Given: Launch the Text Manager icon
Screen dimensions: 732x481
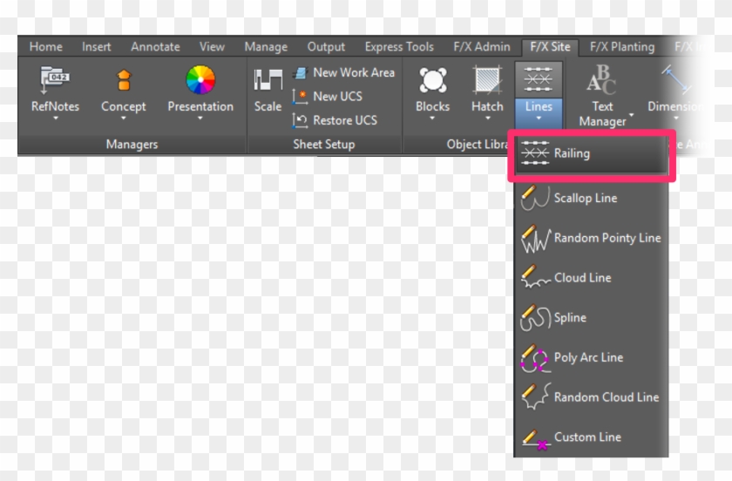Looking at the screenshot, I should (602, 82).
